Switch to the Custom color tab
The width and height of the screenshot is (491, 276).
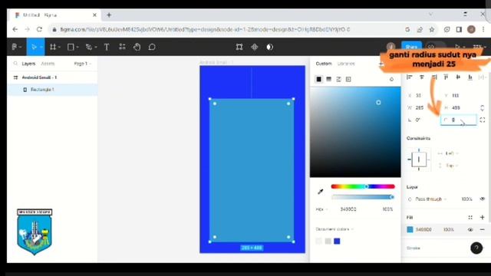click(324, 64)
